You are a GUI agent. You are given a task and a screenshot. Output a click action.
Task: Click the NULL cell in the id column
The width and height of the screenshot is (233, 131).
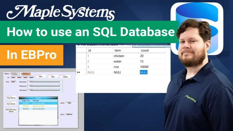click(x=100, y=72)
